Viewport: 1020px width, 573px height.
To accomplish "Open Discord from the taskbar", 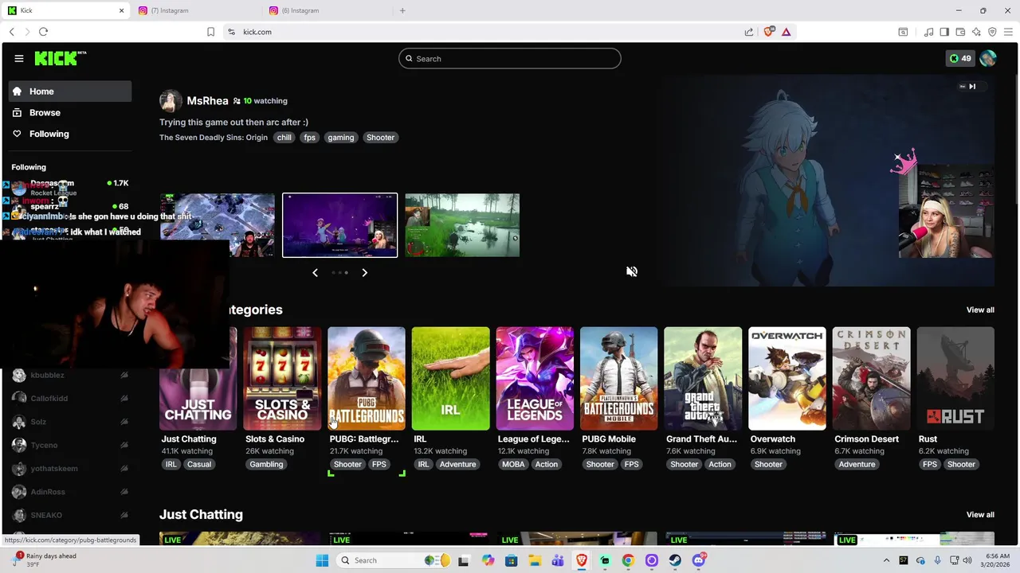I will click(x=699, y=560).
